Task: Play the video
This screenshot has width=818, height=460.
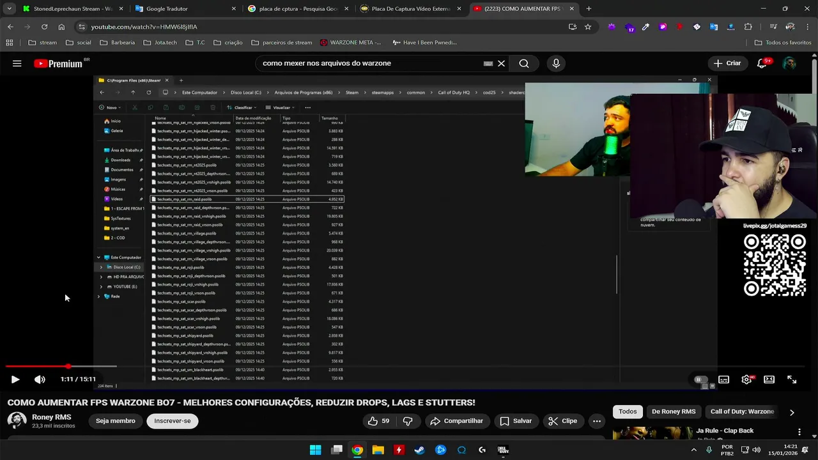Action: tap(15, 379)
